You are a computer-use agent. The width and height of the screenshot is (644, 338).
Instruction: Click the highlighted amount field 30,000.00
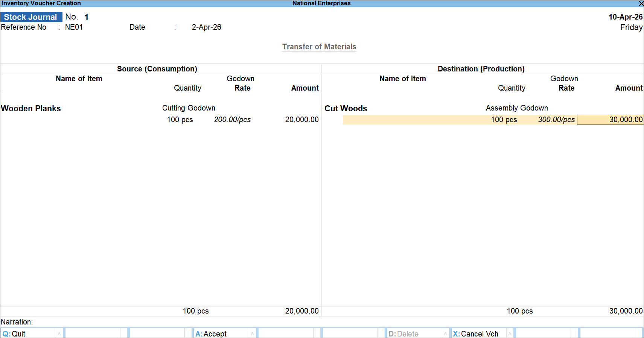610,120
